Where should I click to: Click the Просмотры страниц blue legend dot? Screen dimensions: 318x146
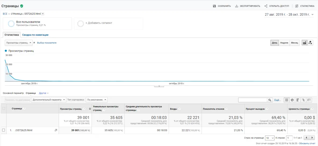point(6,51)
